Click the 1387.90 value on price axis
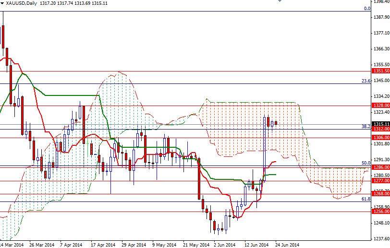 (x=381, y=17)
